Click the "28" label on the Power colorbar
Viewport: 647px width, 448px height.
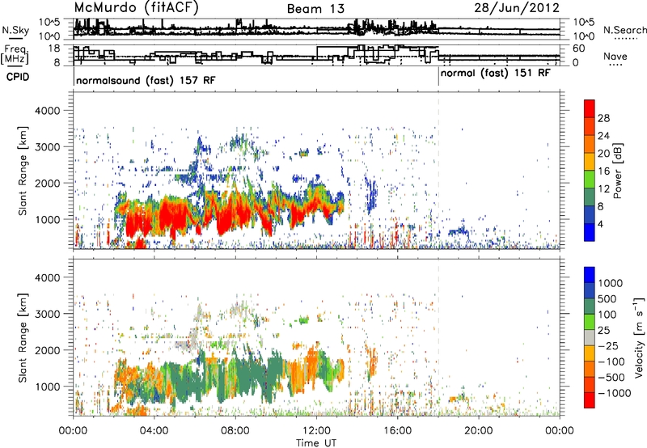603,118
